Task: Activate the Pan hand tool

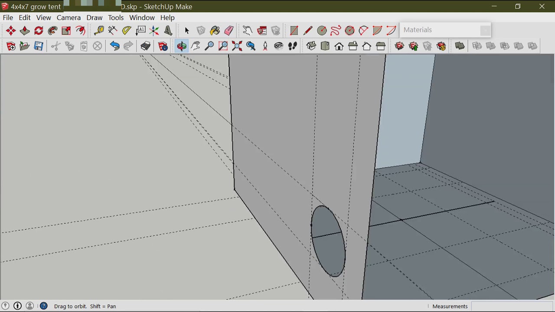Action: (x=196, y=46)
